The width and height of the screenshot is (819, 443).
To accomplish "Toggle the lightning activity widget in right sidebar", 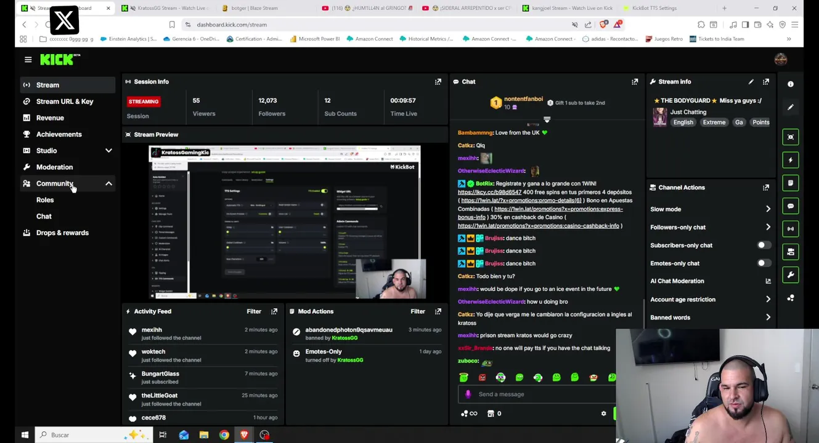I will (x=791, y=160).
